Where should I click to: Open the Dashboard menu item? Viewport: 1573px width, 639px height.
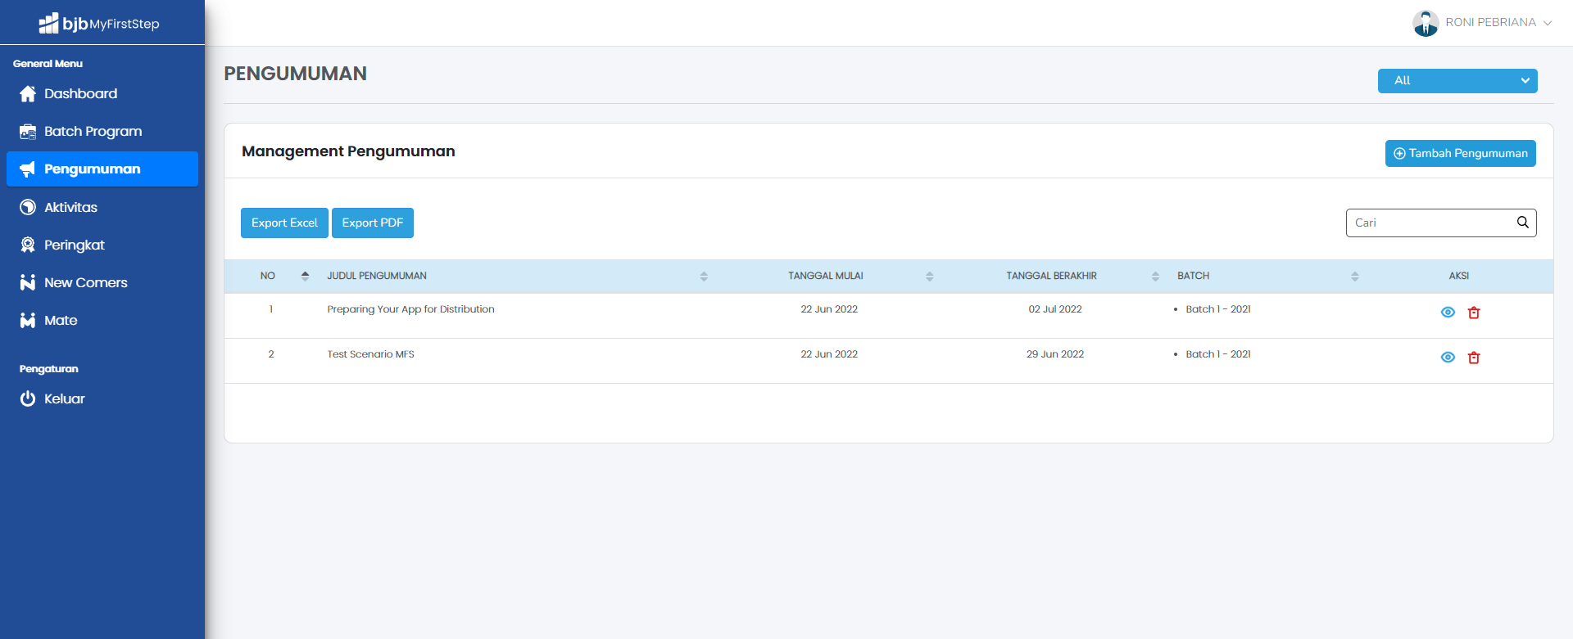click(x=102, y=94)
